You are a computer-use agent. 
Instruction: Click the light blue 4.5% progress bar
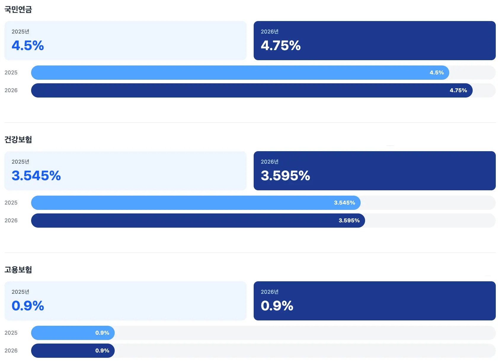240,73
